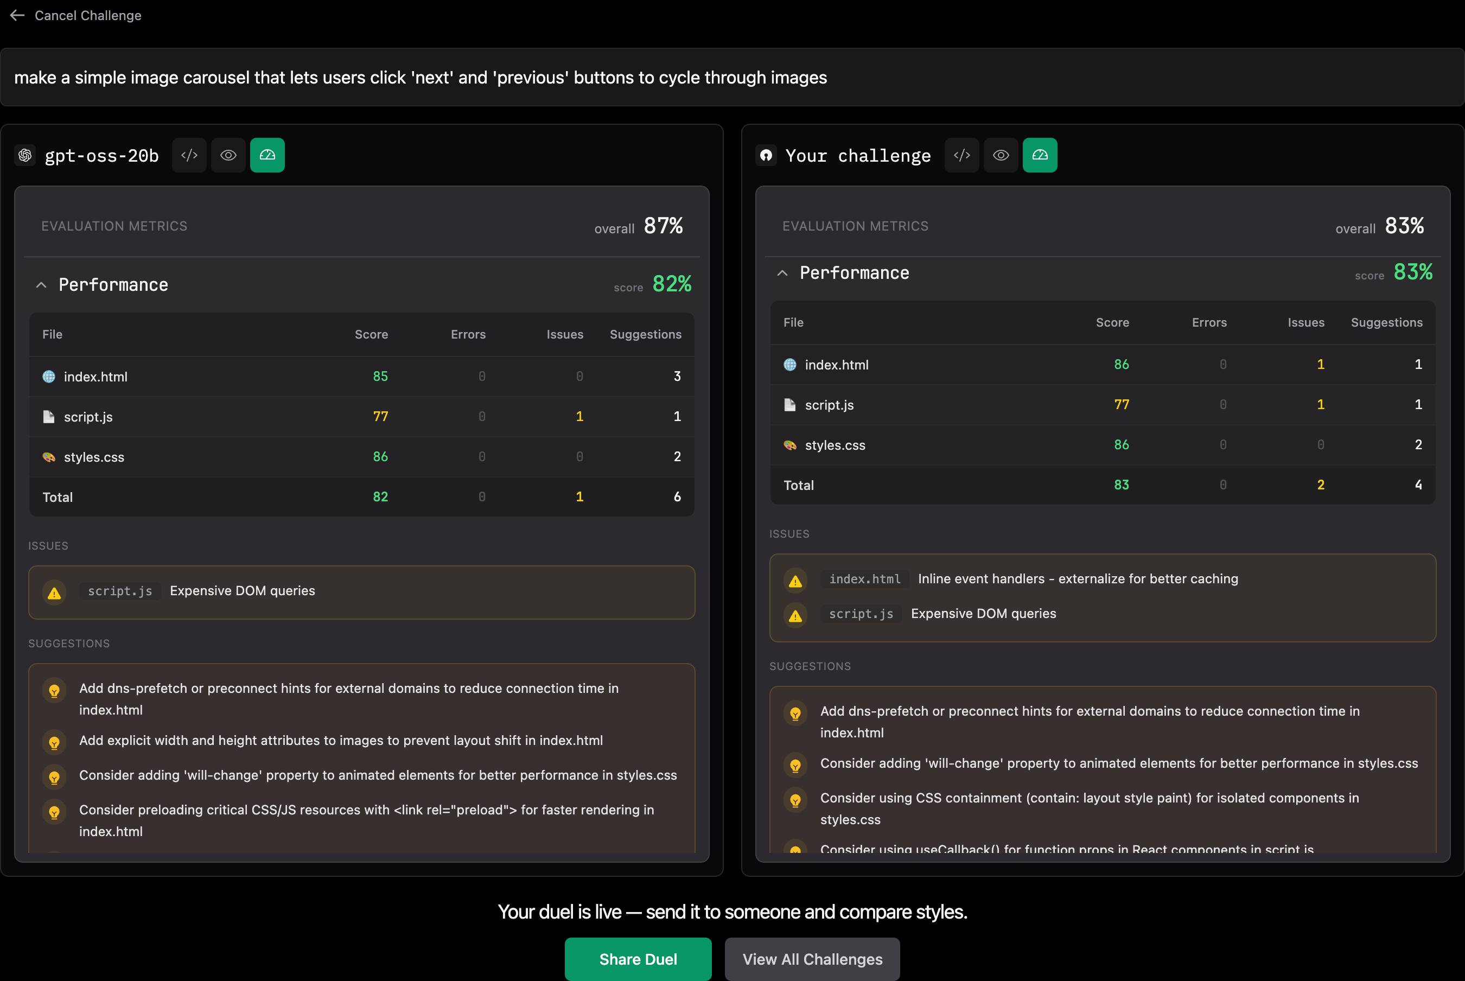Click the Share Duel button
Viewport: 1465px width, 981px height.
tap(638, 958)
